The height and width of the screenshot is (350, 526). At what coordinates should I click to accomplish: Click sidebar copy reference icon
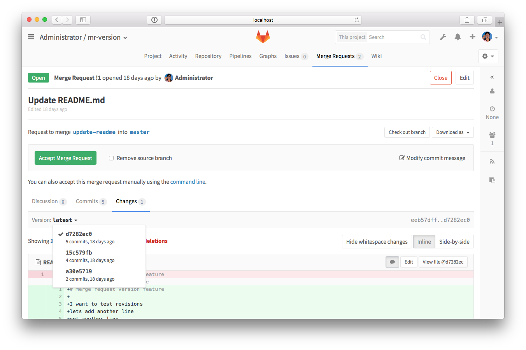(x=492, y=180)
